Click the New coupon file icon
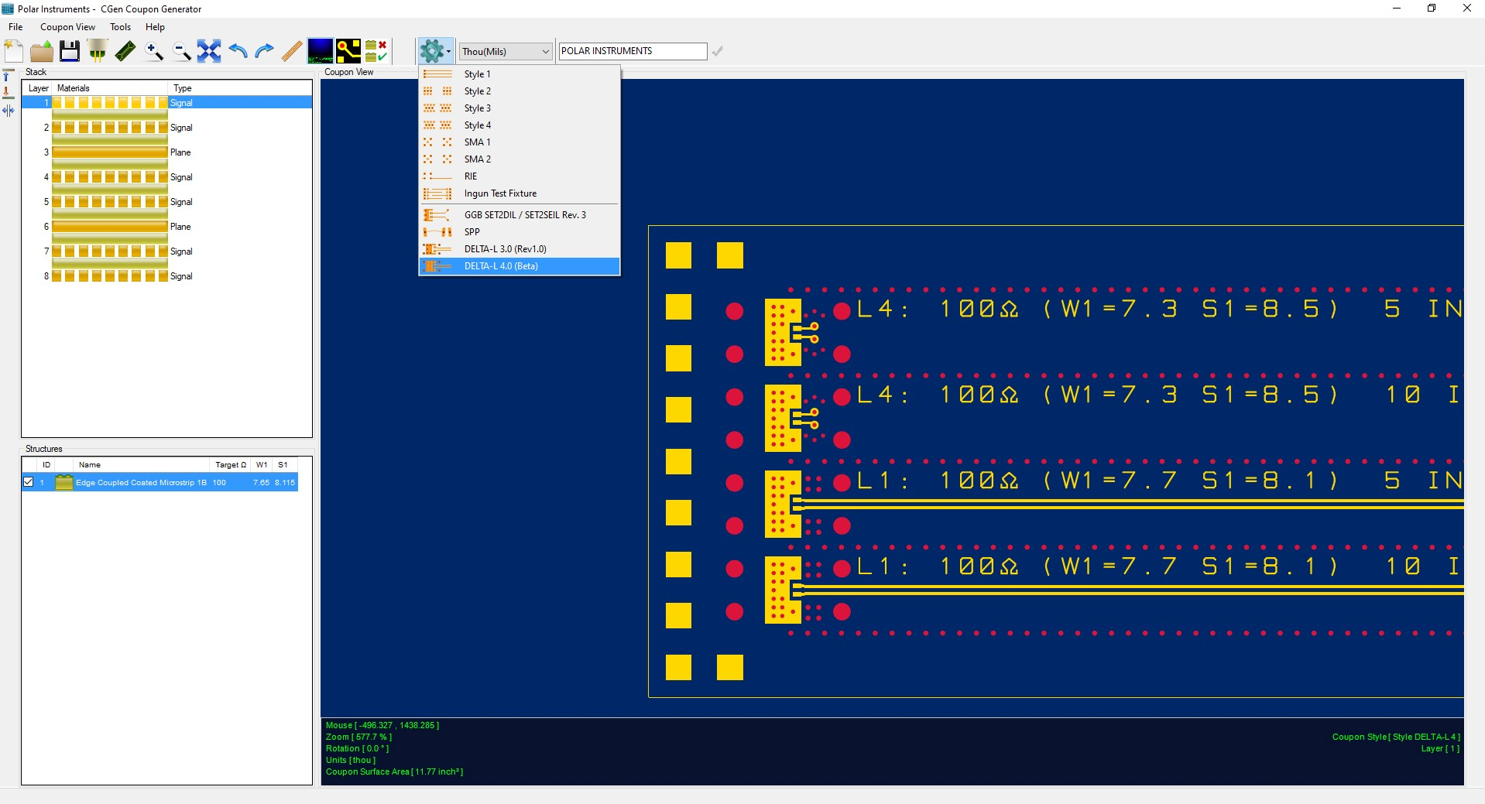1485x804 pixels. 14,51
